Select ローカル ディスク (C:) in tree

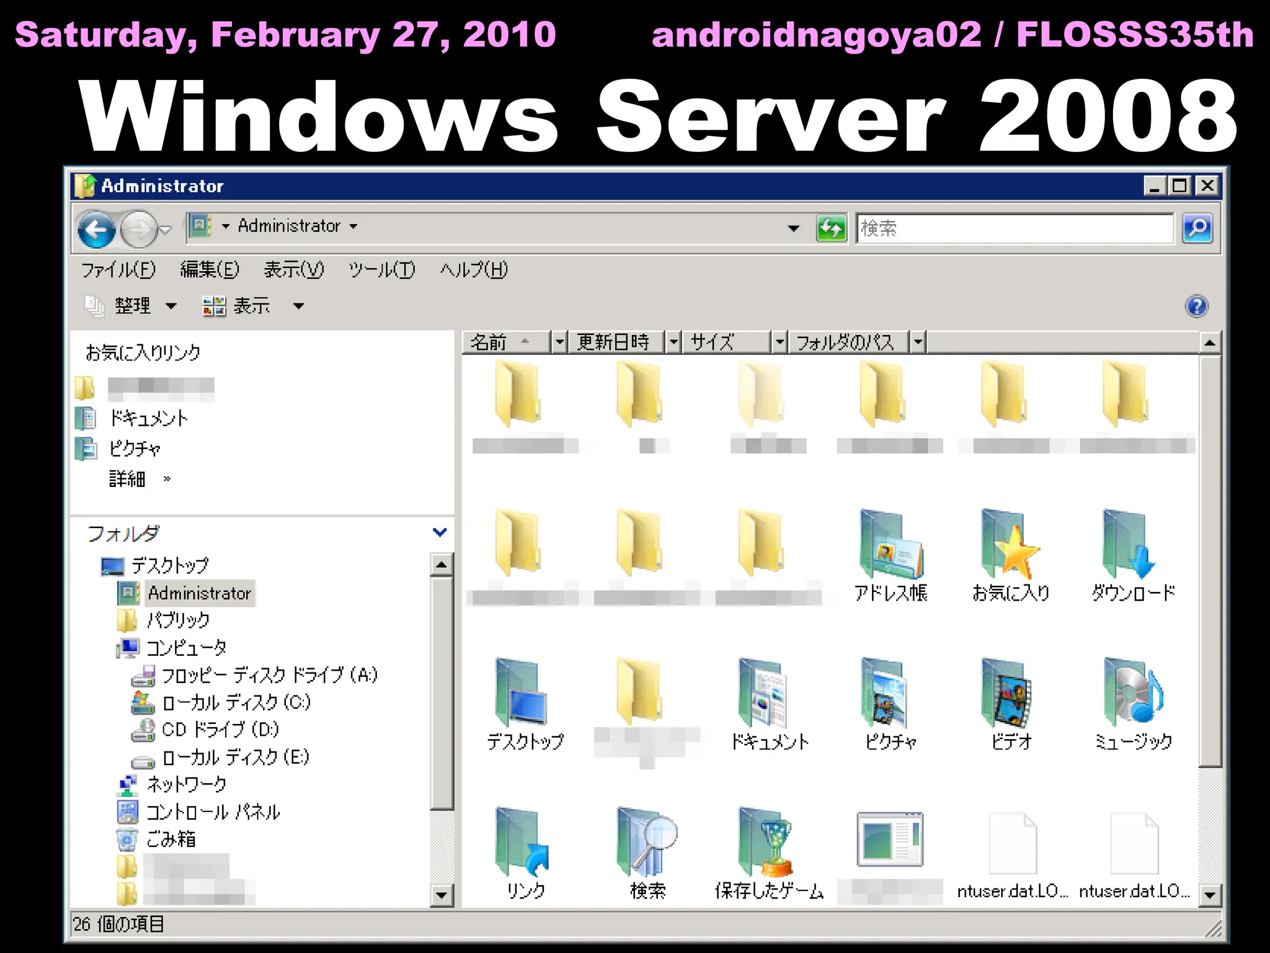tap(221, 702)
